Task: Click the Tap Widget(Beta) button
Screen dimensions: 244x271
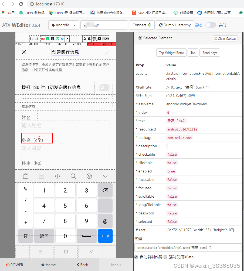Action: (x=171, y=53)
